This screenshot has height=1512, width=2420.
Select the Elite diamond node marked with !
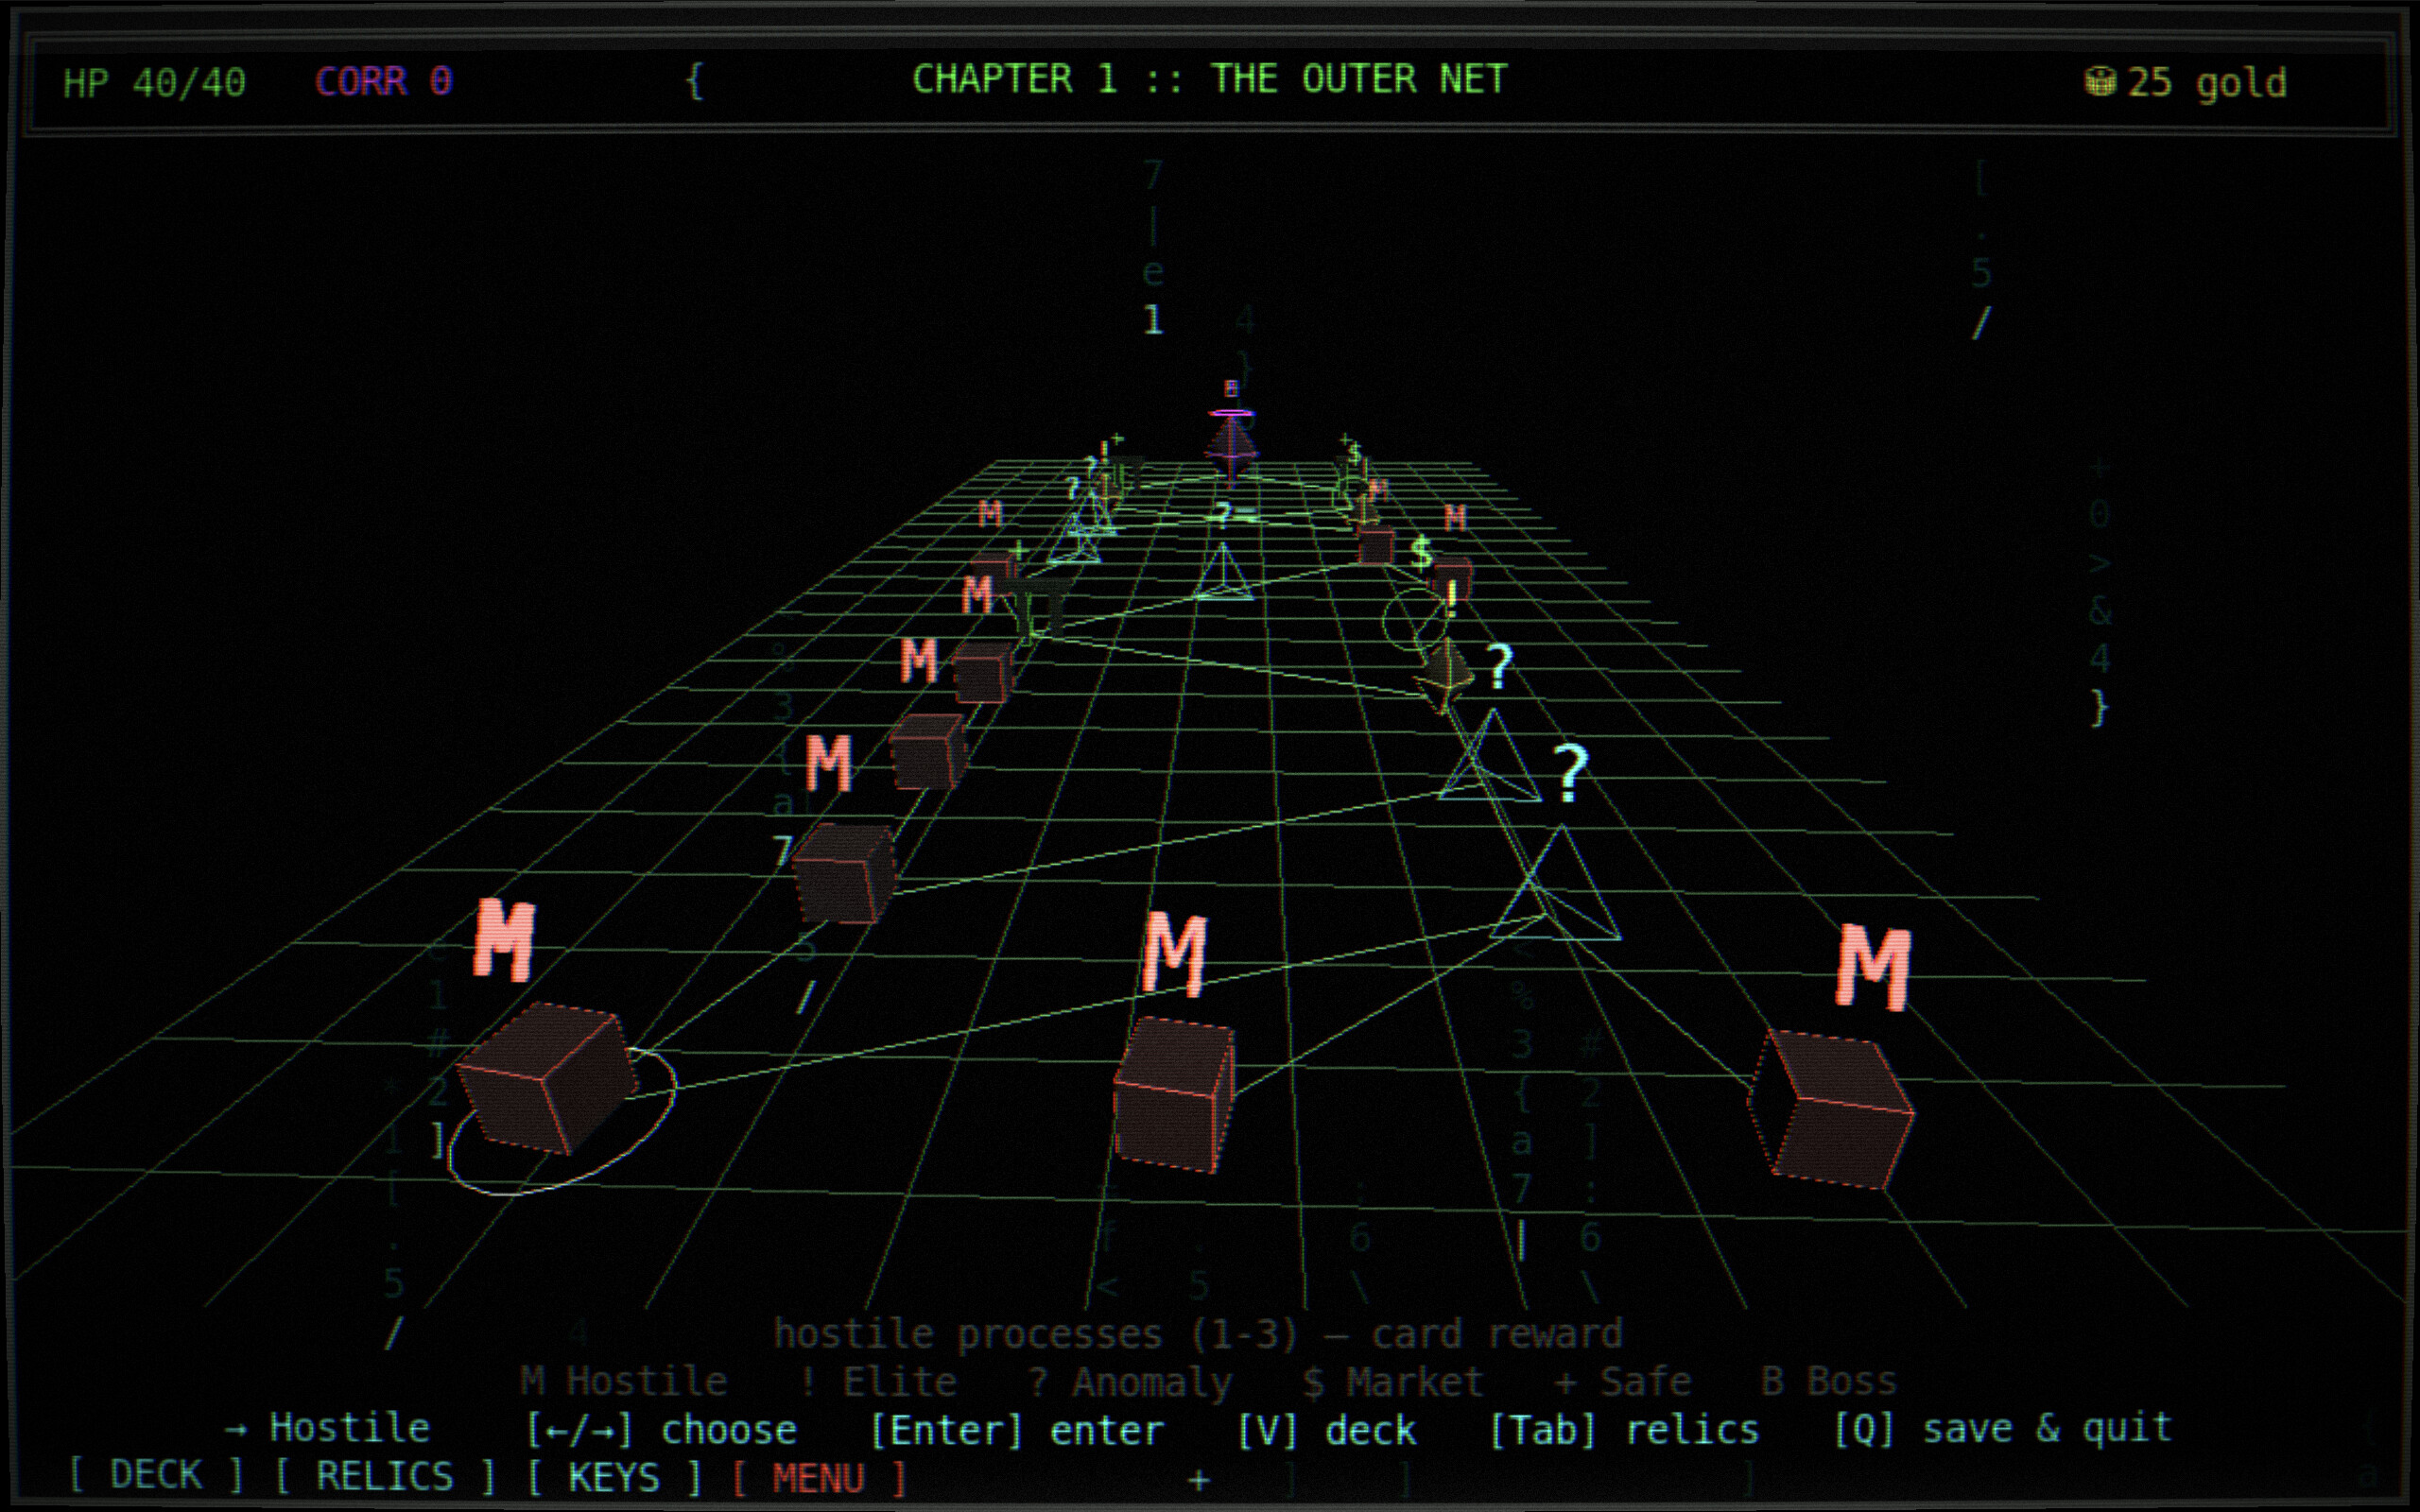coord(1445,675)
